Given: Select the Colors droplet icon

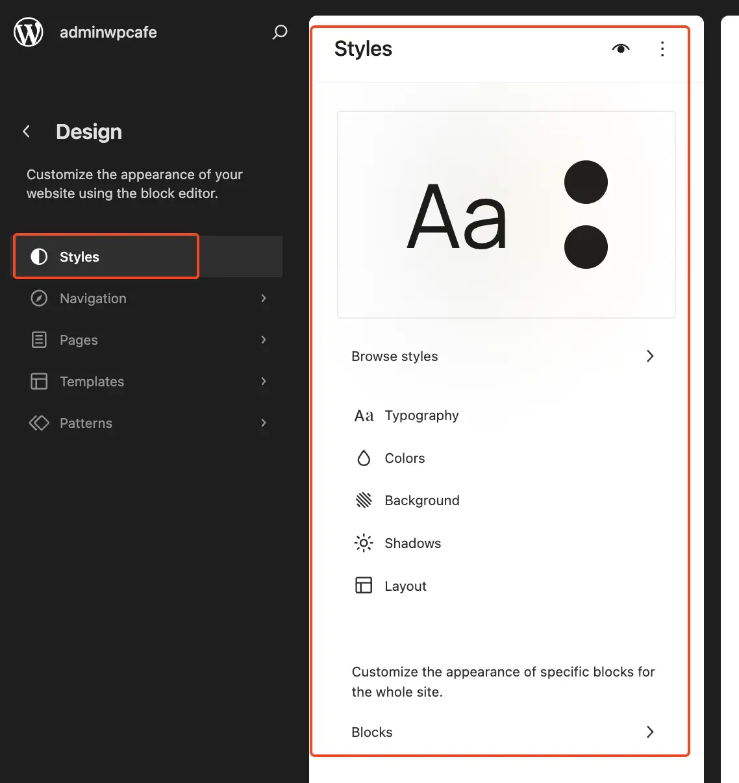Looking at the screenshot, I should (x=364, y=458).
